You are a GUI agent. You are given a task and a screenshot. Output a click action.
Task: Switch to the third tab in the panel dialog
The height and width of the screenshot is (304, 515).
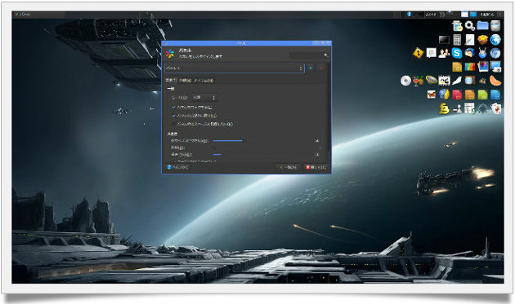pyautogui.click(x=204, y=80)
